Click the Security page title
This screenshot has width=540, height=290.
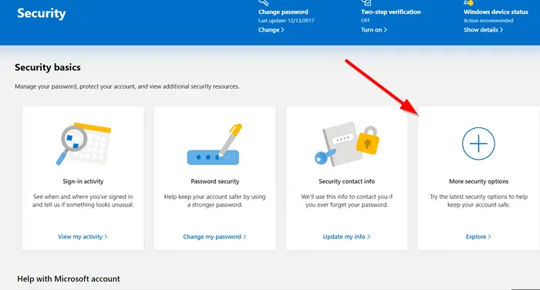pyautogui.click(x=42, y=13)
